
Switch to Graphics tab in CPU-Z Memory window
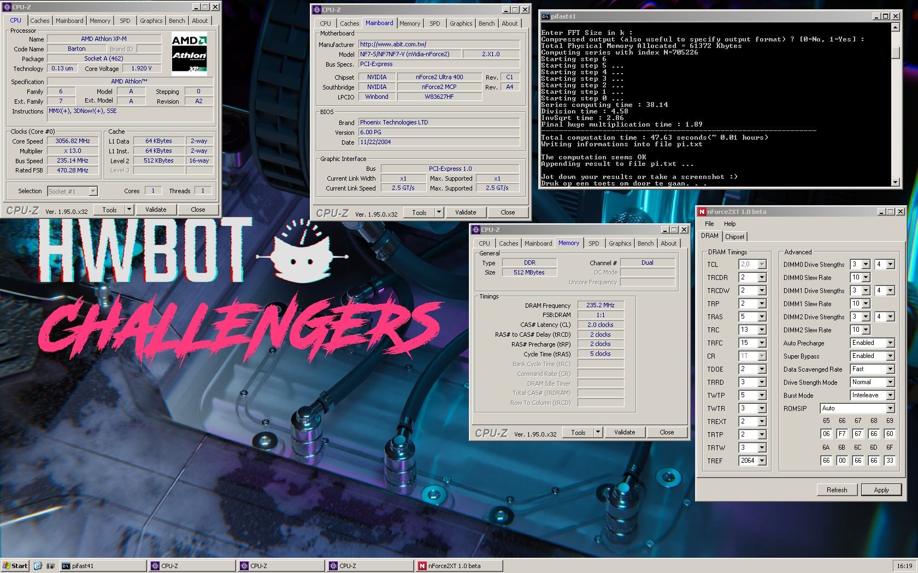(620, 243)
